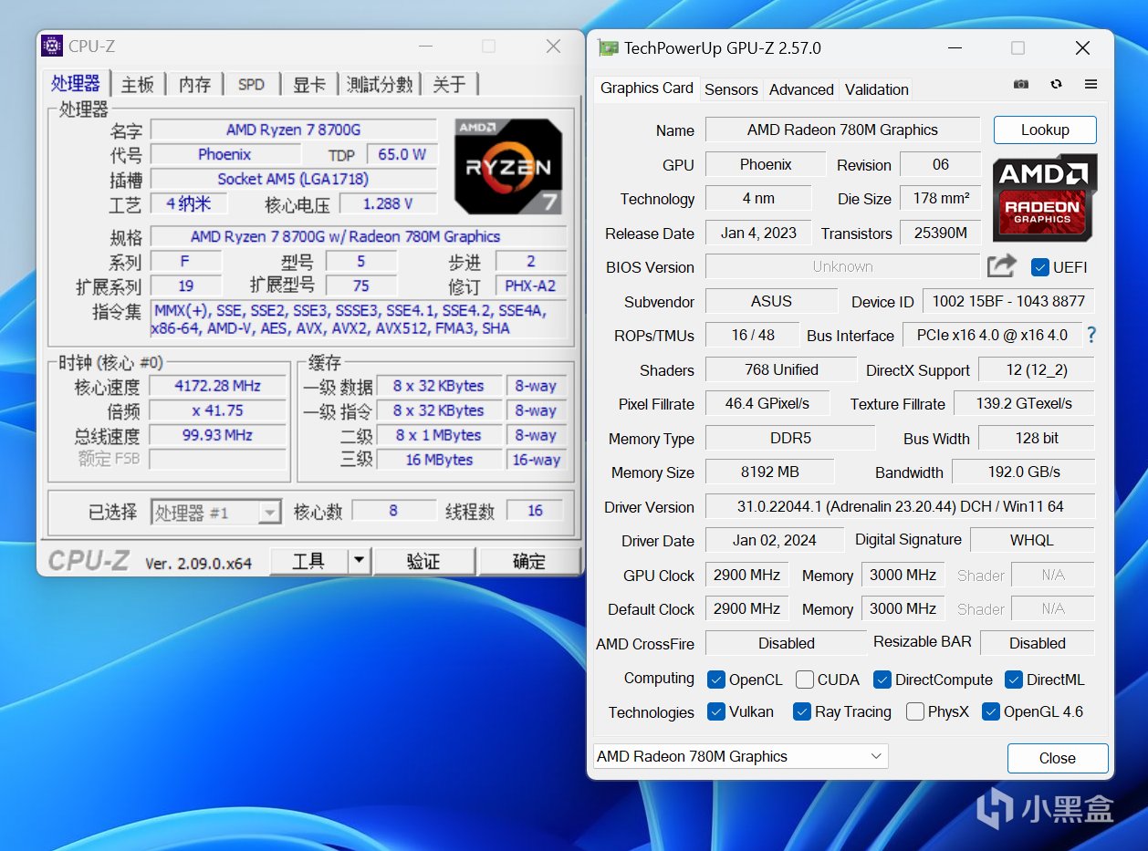
Task: Click the Lookup button
Action: (x=1045, y=130)
